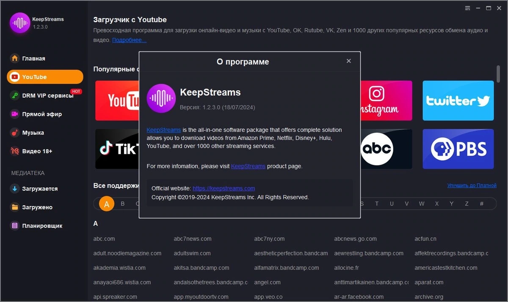Open the Главная home section
This screenshot has height=302, width=508.
[45, 58]
